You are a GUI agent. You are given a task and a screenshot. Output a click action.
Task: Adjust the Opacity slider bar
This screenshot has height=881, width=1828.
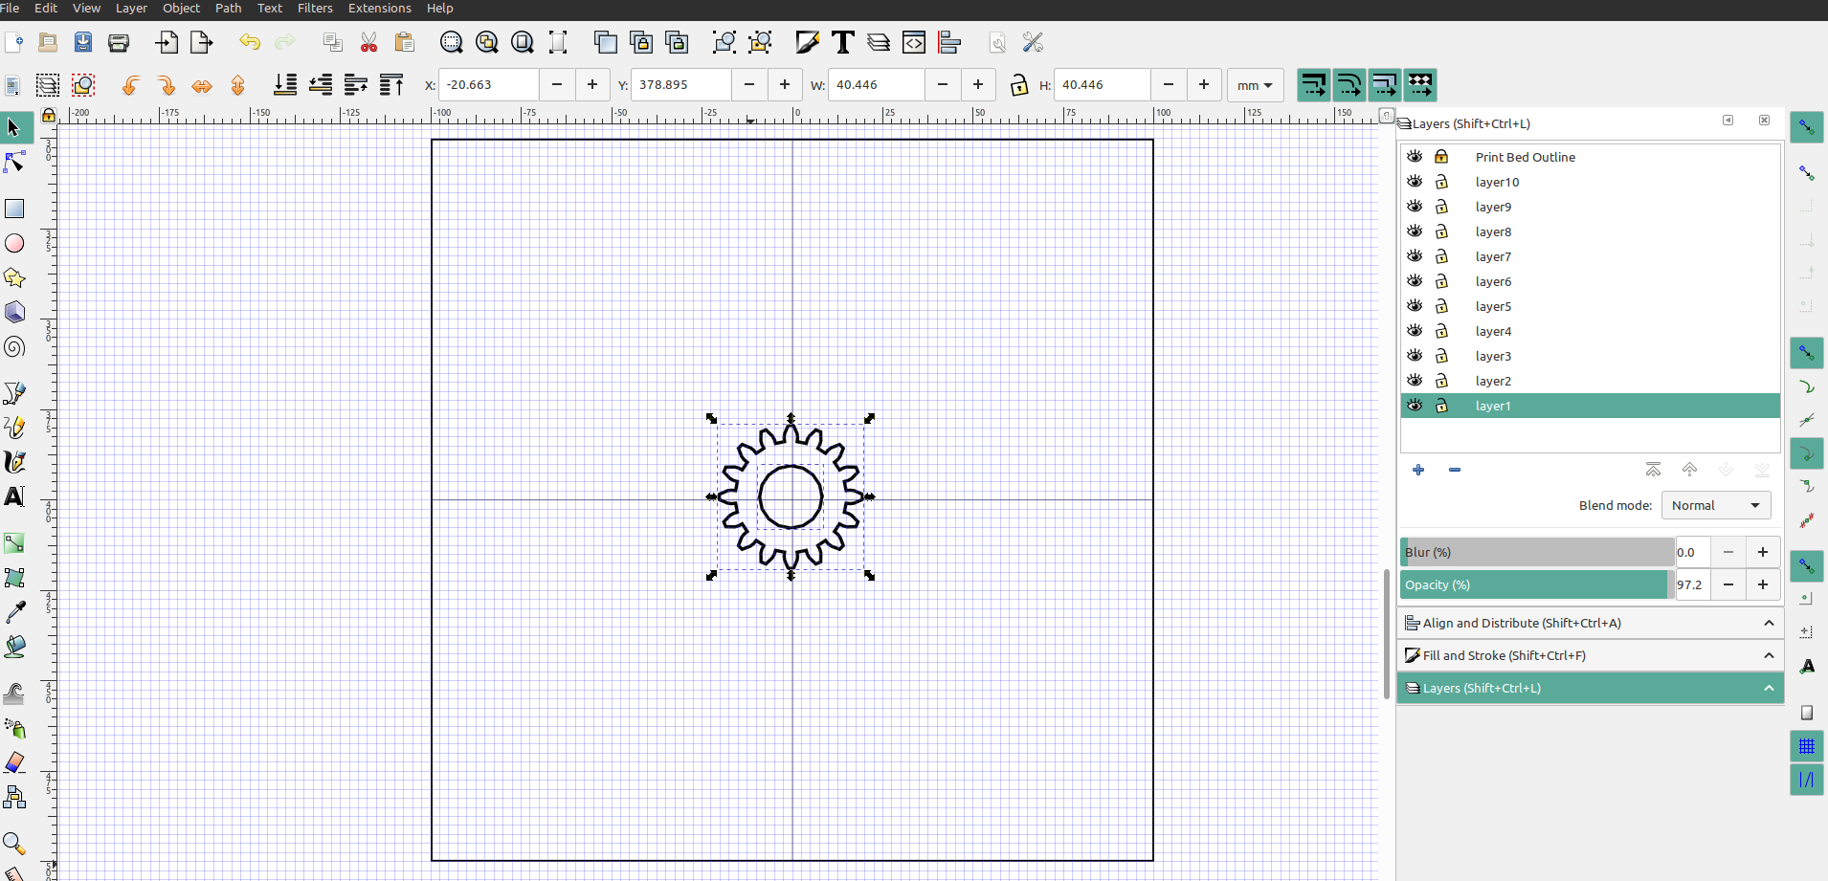pos(1537,584)
